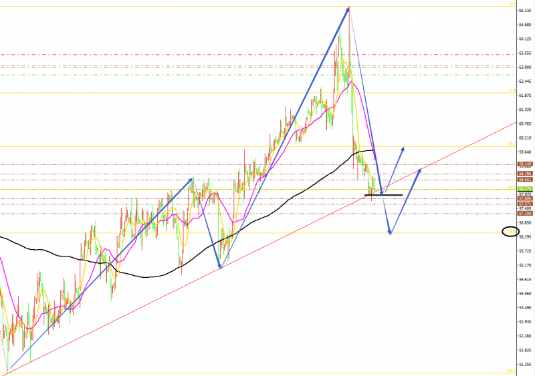
Task: Click the 56.295 price axis label
Action: pyautogui.click(x=525, y=236)
